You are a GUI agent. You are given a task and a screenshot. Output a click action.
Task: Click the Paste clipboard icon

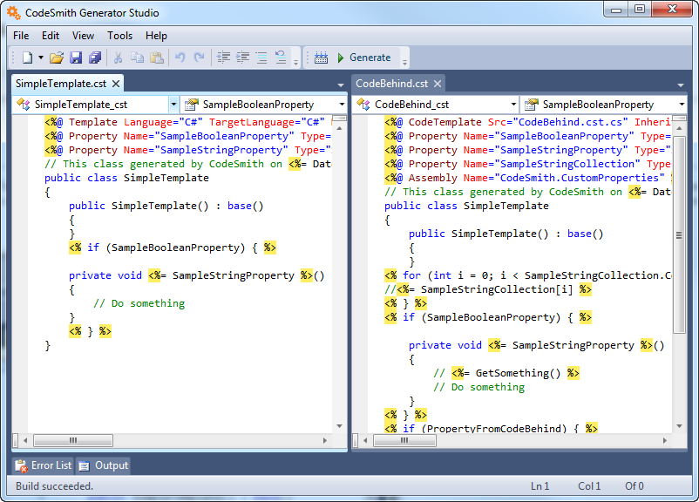[x=157, y=58]
